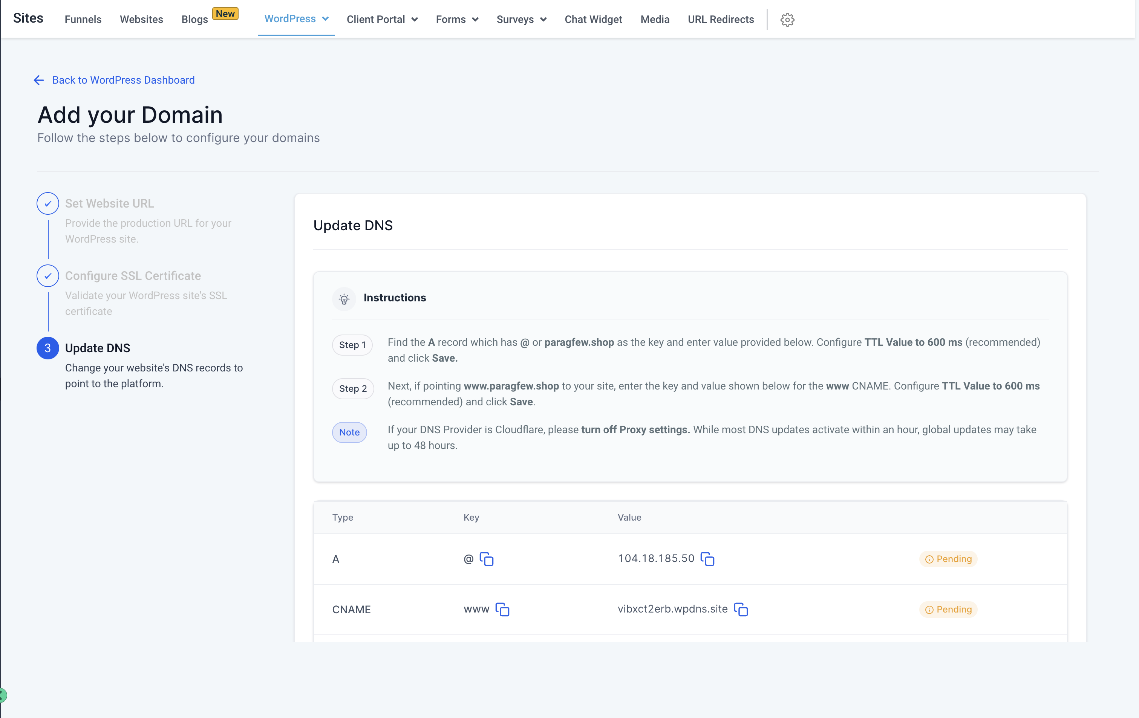Copy the vibxct2erb.wpdns.site value
The height and width of the screenshot is (718, 1139).
(741, 609)
